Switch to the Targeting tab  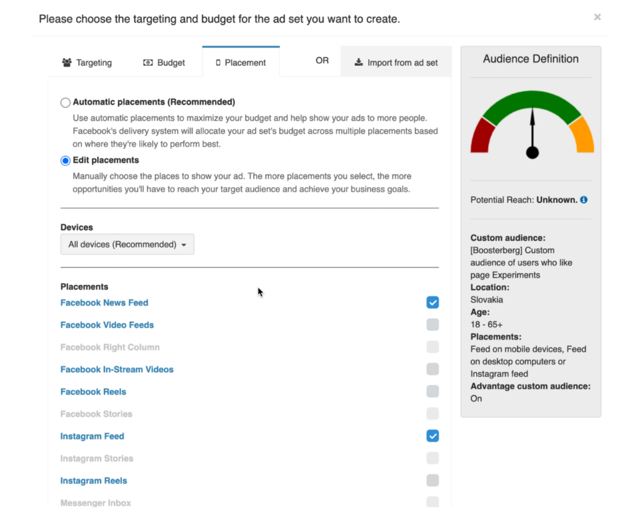click(87, 63)
